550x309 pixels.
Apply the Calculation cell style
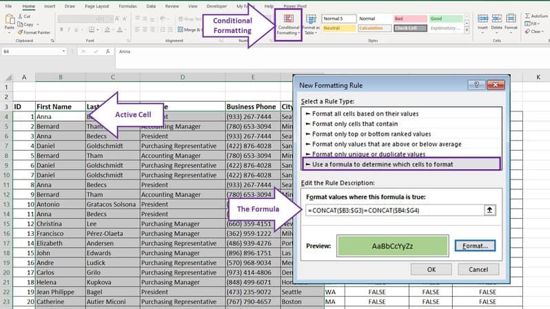coord(375,28)
